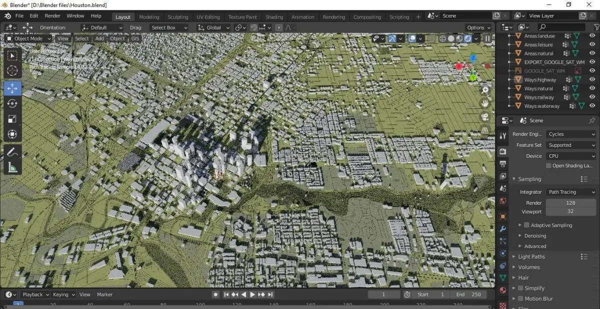The width and height of the screenshot is (600, 309).
Task: Open transform orientation Default dropdown
Action: pos(102,27)
